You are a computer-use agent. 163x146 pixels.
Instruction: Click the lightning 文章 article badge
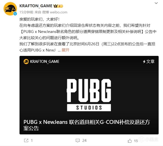point(149,62)
